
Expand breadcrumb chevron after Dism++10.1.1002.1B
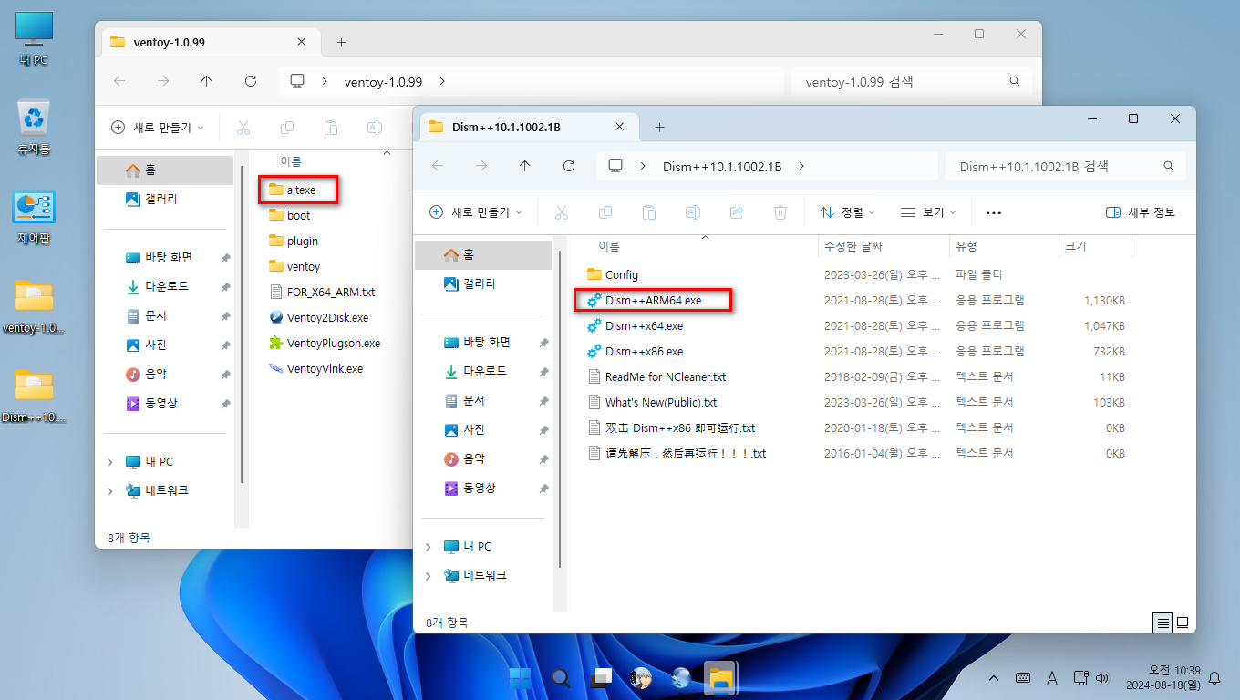(801, 166)
